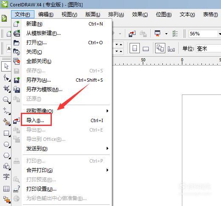Screen dimensions: 221x206
Task: Click the CorelDRAW document icon left of File menu
Action: point(4,18)
